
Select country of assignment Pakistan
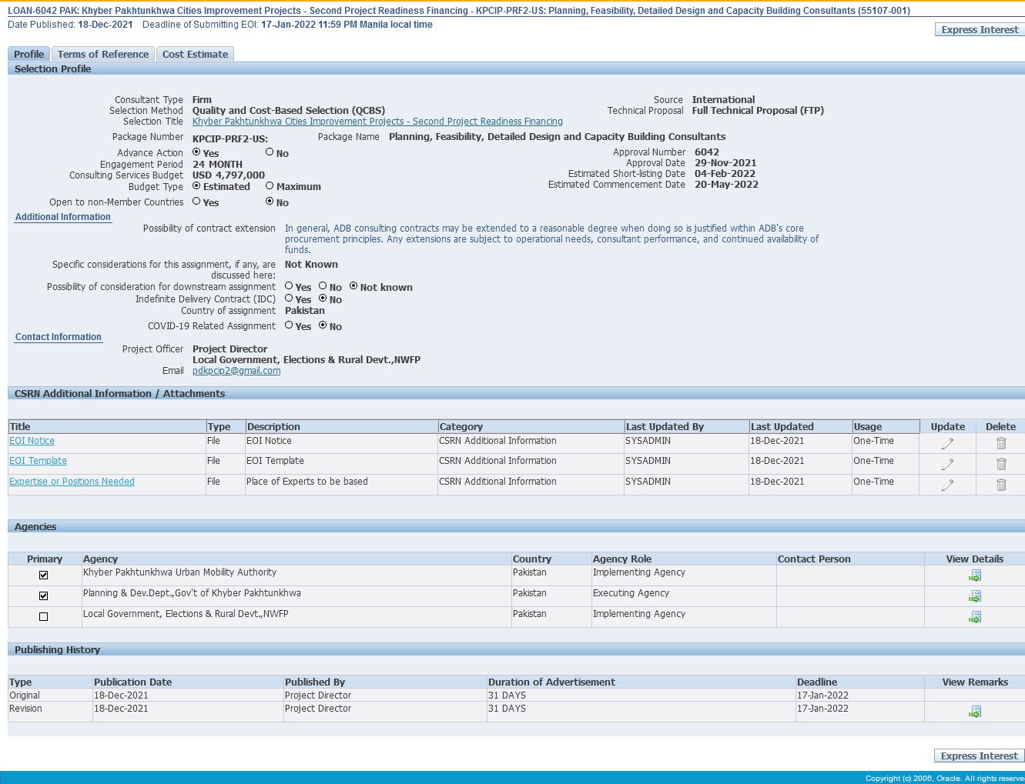pos(305,311)
